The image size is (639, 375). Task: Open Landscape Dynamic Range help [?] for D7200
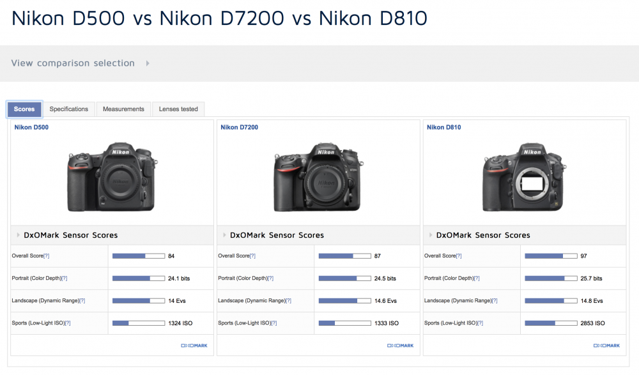(289, 301)
